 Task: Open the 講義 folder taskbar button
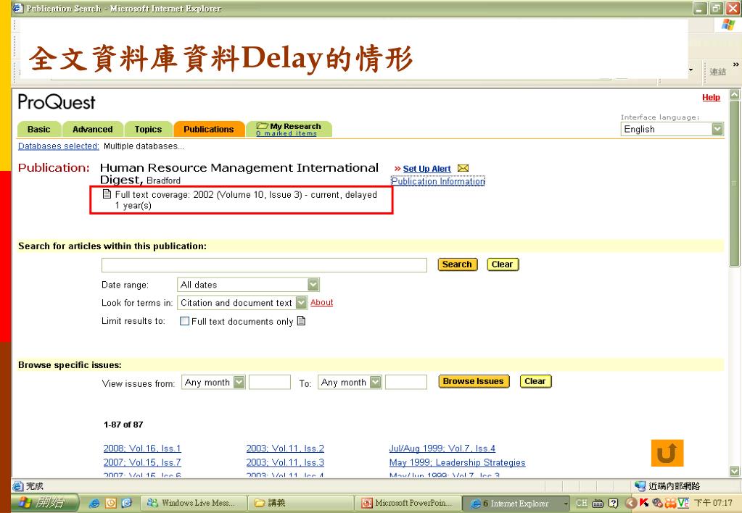click(300, 503)
